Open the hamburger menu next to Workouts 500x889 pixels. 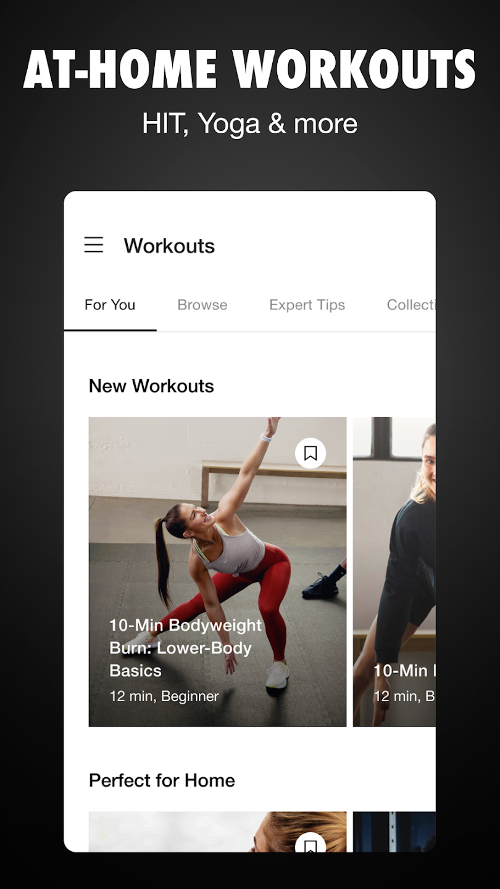pyautogui.click(x=94, y=245)
